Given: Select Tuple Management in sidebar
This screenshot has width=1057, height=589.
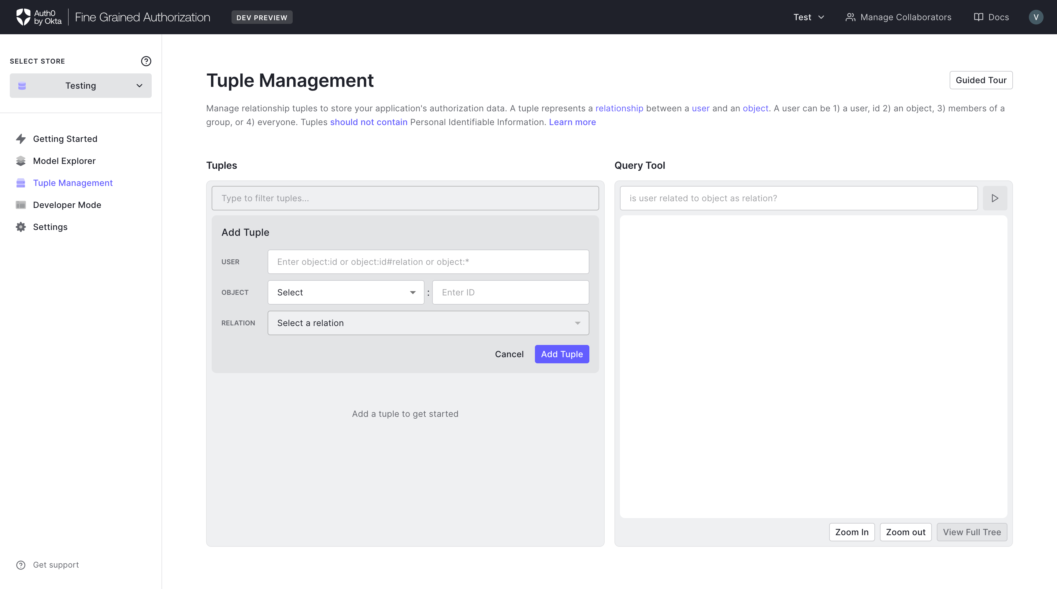Looking at the screenshot, I should [x=73, y=183].
